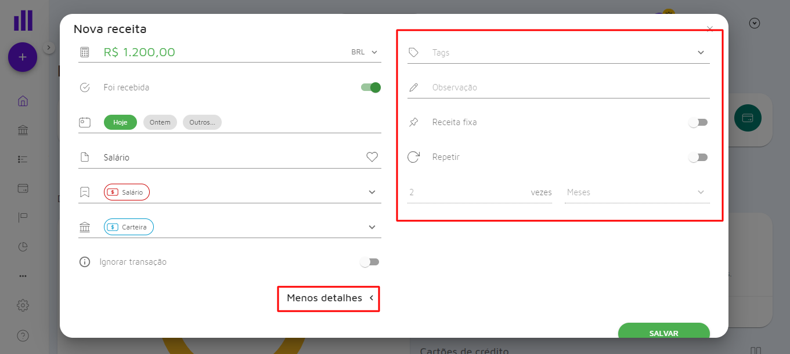790x354 pixels.
Task: Toggle off the Foi recebida switch
Action: 371,87
